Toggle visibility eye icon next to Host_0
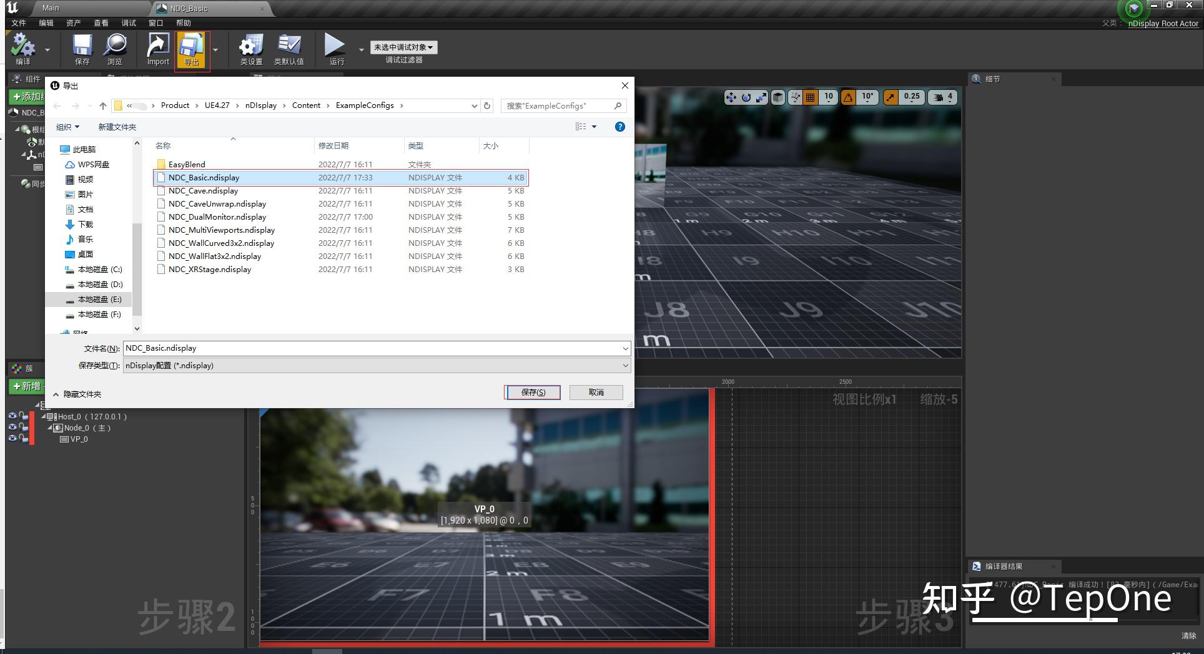This screenshot has width=1204, height=654. 14,416
